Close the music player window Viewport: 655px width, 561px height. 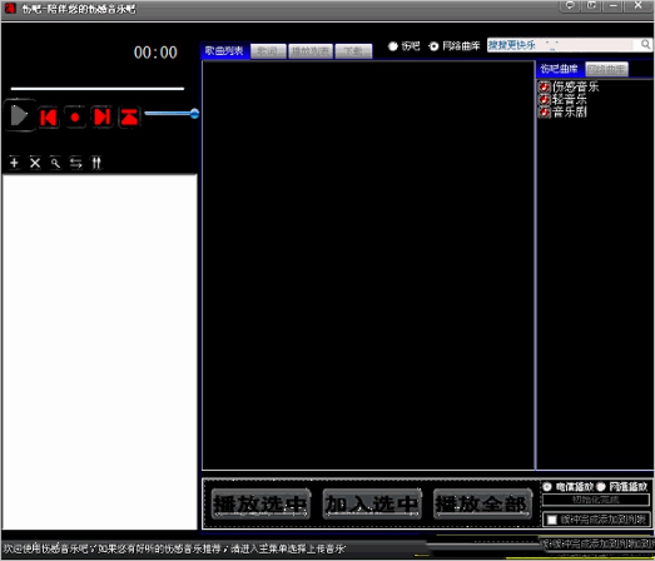(x=638, y=6)
